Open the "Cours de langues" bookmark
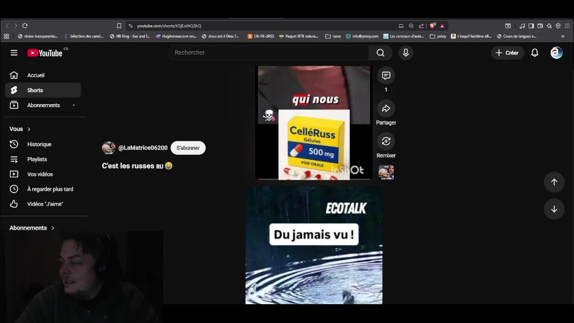The height and width of the screenshot is (323, 574). tap(517, 36)
